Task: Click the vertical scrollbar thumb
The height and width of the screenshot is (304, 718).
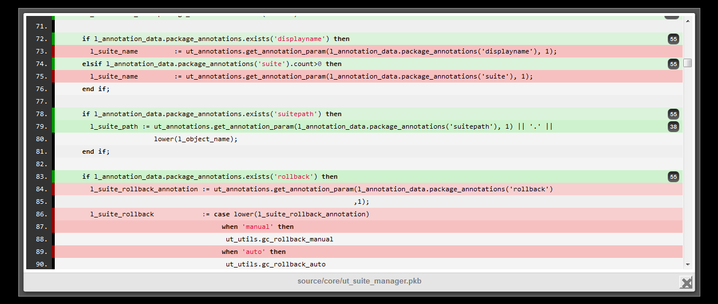Action: coord(687,63)
